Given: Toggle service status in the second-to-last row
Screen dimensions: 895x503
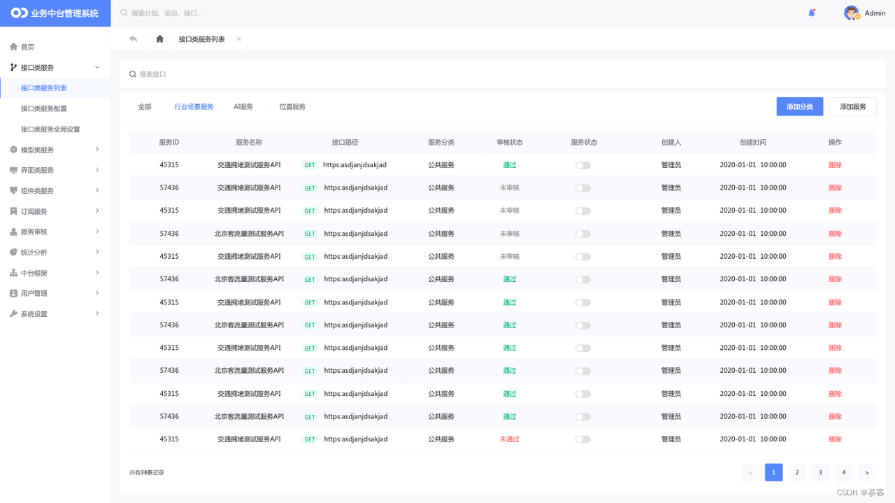Looking at the screenshot, I should click(583, 416).
